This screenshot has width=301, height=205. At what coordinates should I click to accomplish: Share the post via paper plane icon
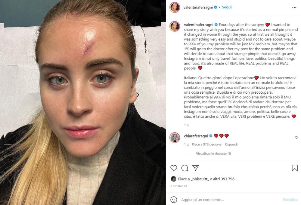195,168
